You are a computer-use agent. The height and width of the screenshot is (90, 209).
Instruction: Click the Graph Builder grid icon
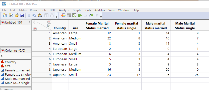tap(74, 15)
